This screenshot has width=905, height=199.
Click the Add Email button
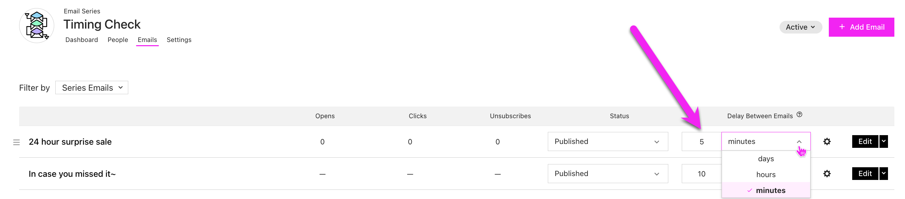click(861, 27)
